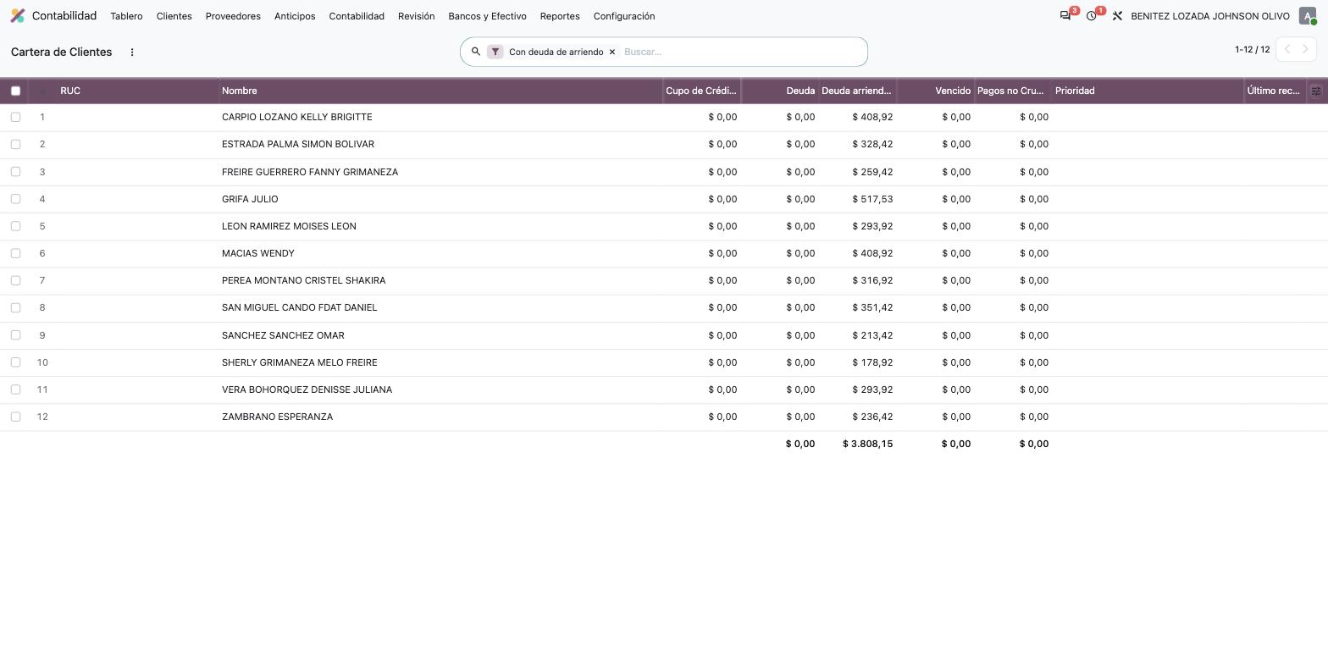Open the Proveedores menu
This screenshot has height=652, width=1328.
(233, 16)
